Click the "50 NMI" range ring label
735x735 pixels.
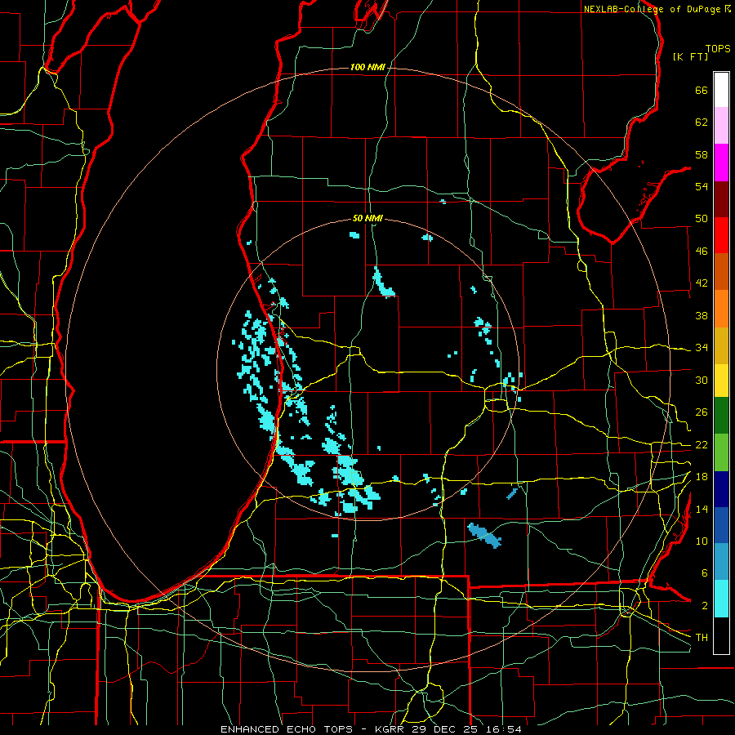pyautogui.click(x=367, y=218)
